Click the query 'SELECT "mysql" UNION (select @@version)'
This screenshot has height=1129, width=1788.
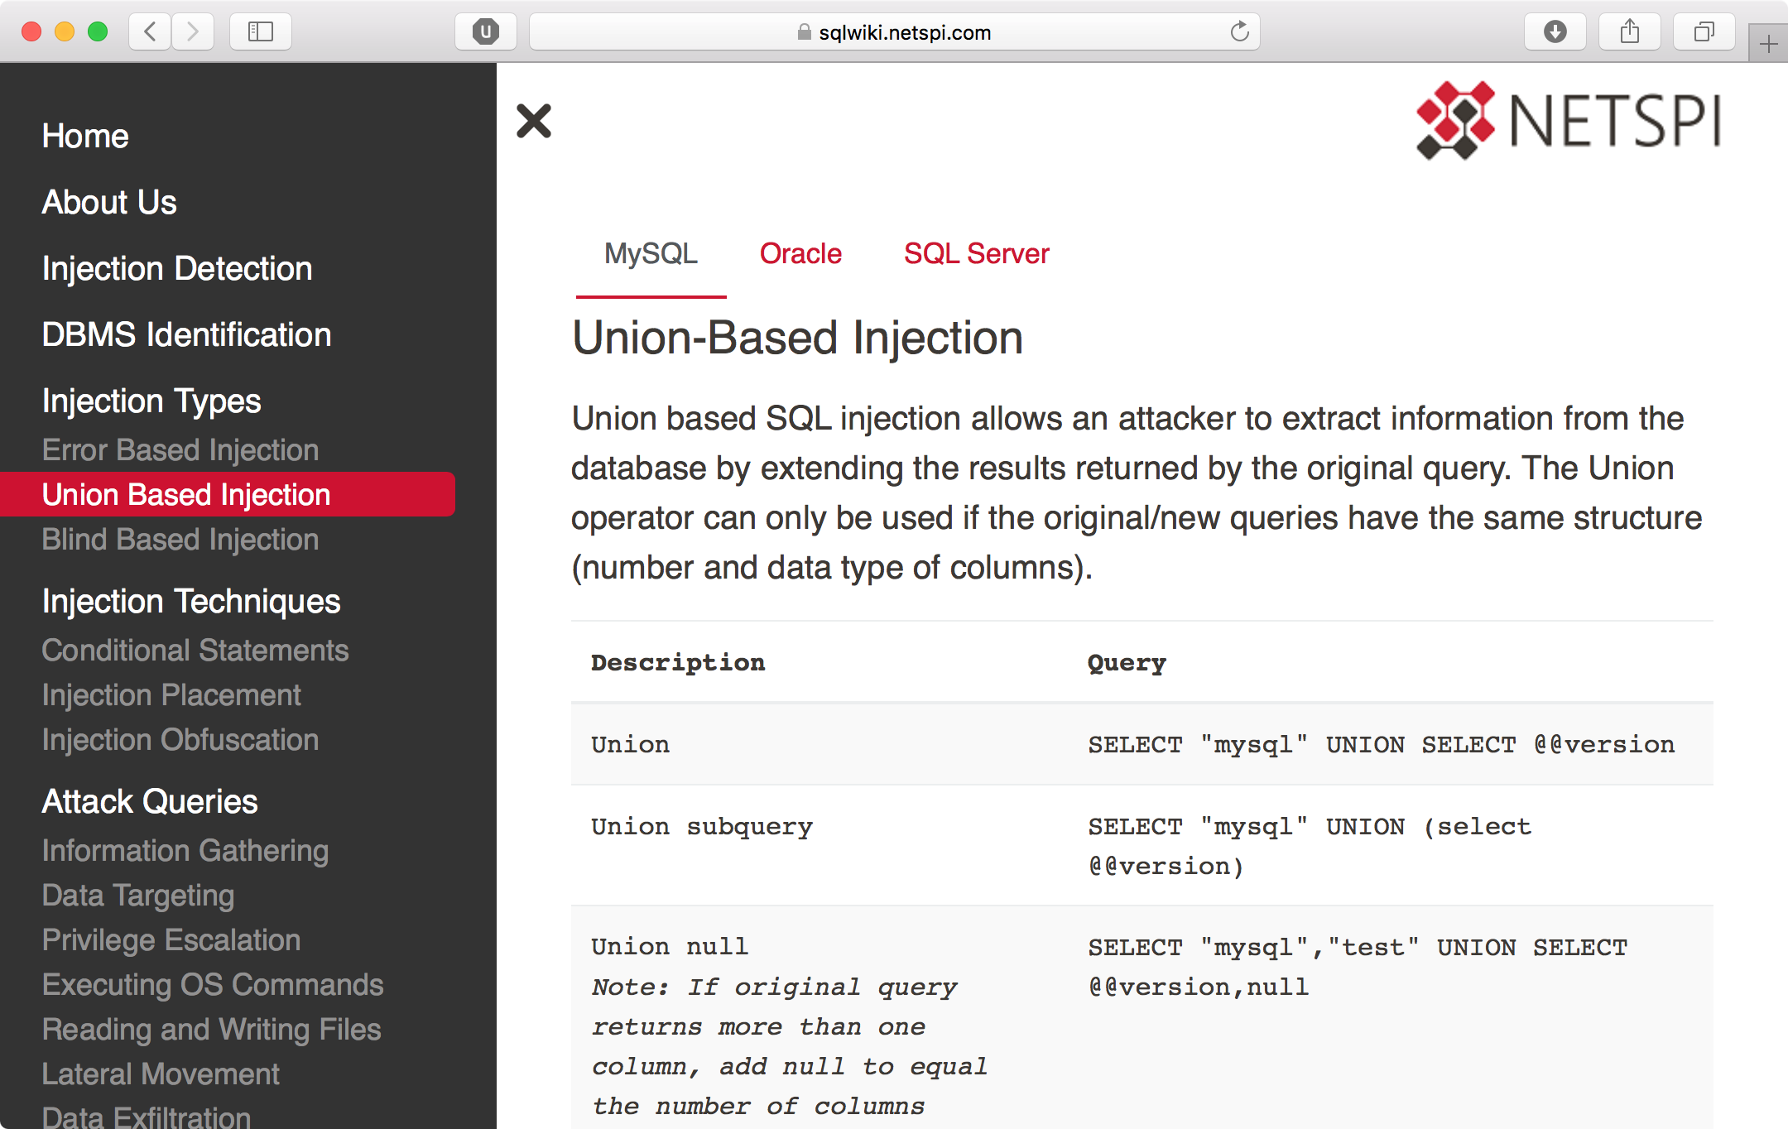tap(1310, 846)
